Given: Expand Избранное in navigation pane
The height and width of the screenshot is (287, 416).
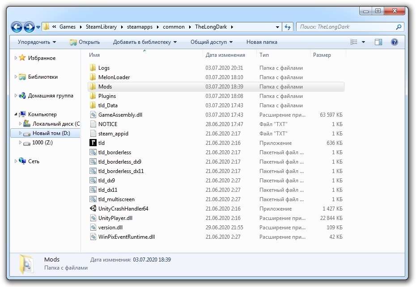Looking at the screenshot, I should coord(16,58).
